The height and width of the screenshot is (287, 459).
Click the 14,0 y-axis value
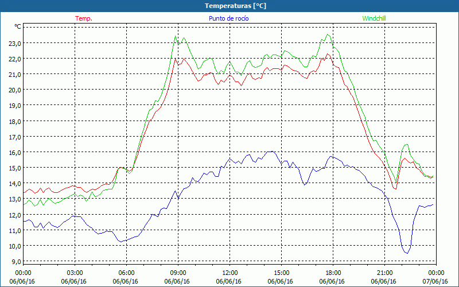coord(15,184)
